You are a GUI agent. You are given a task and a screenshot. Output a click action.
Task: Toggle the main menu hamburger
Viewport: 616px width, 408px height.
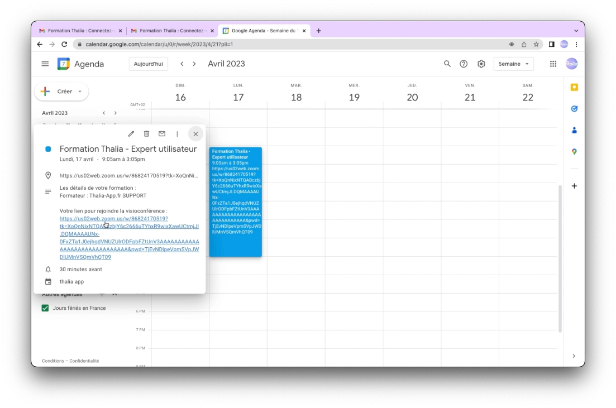point(45,64)
